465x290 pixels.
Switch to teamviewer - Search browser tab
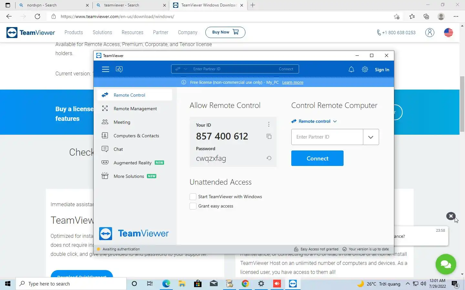tap(130, 5)
